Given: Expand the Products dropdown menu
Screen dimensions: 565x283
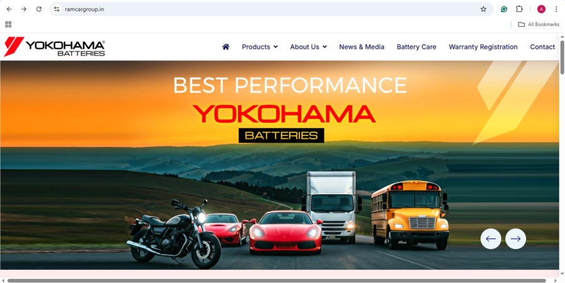Looking at the screenshot, I should [x=260, y=47].
